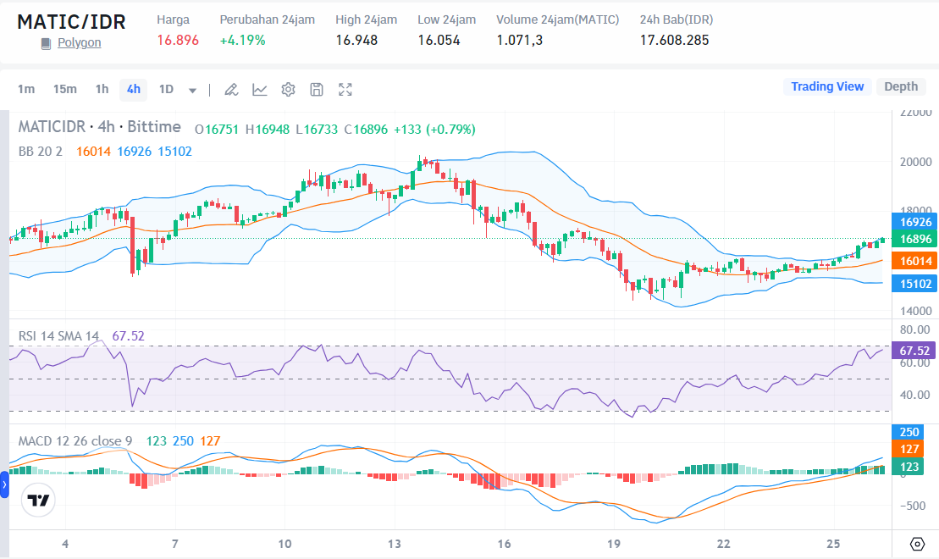Viewport: 939px width, 559px height.
Task: Open the chart settings gear
Action: [x=286, y=89]
